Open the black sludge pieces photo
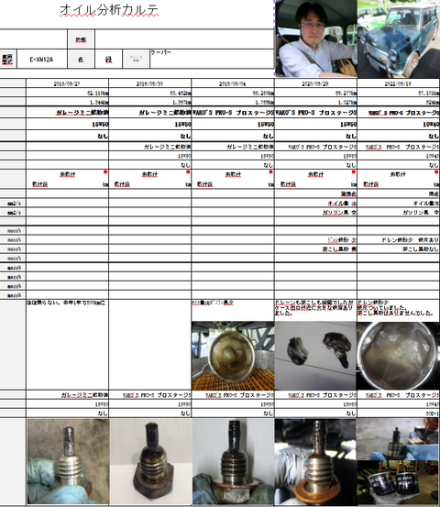Screen dimensions: 440x507 tap(315, 356)
